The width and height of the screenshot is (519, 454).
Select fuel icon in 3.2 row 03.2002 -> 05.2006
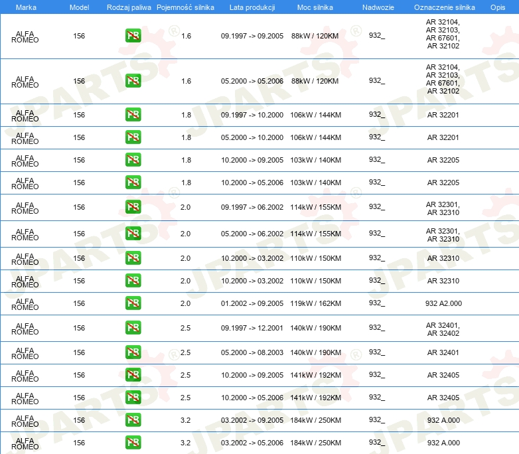pos(133,443)
